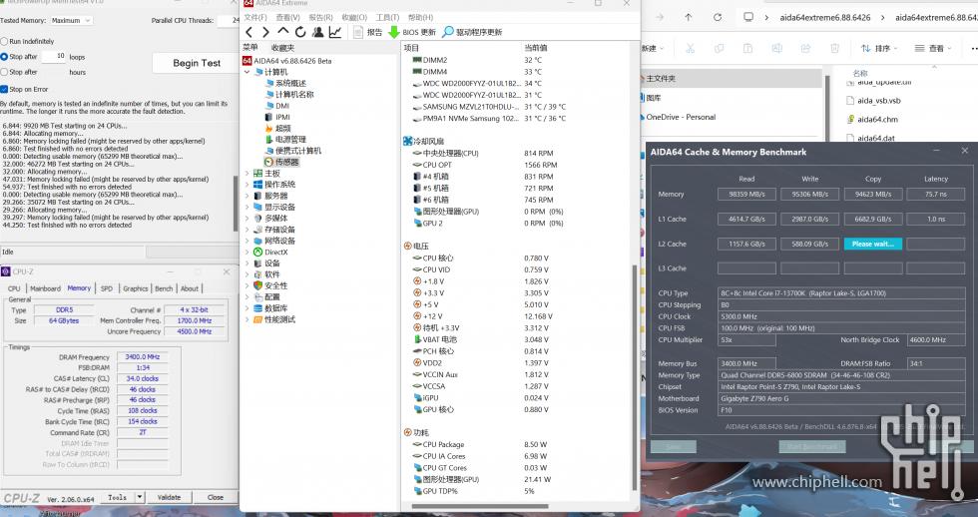Click Save button in benchmark window
The image size is (978, 517).
[x=673, y=446]
